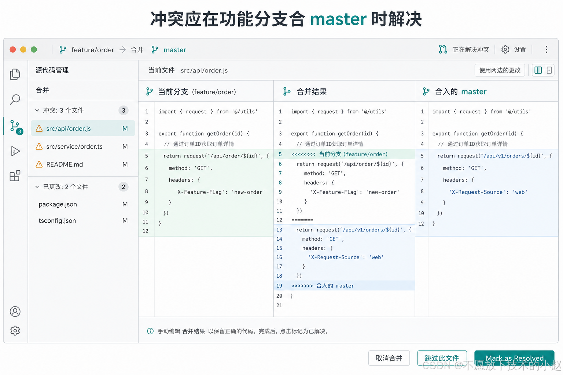The height and width of the screenshot is (375, 563).
Task: Open the Explorer files icon in sidebar
Action: (x=15, y=74)
